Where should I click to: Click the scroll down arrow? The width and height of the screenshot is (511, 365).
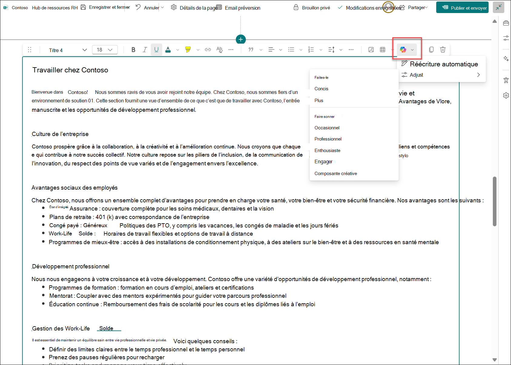click(x=495, y=360)
